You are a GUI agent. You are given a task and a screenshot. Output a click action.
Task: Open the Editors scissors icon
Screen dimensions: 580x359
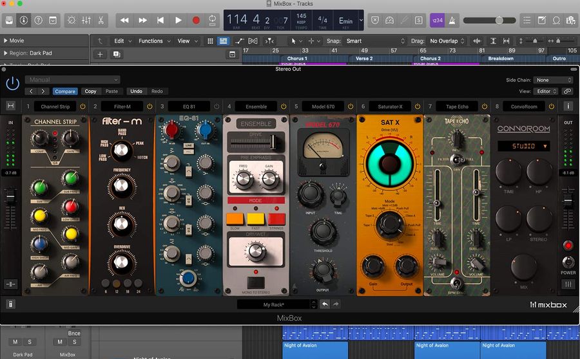(101, 21)
